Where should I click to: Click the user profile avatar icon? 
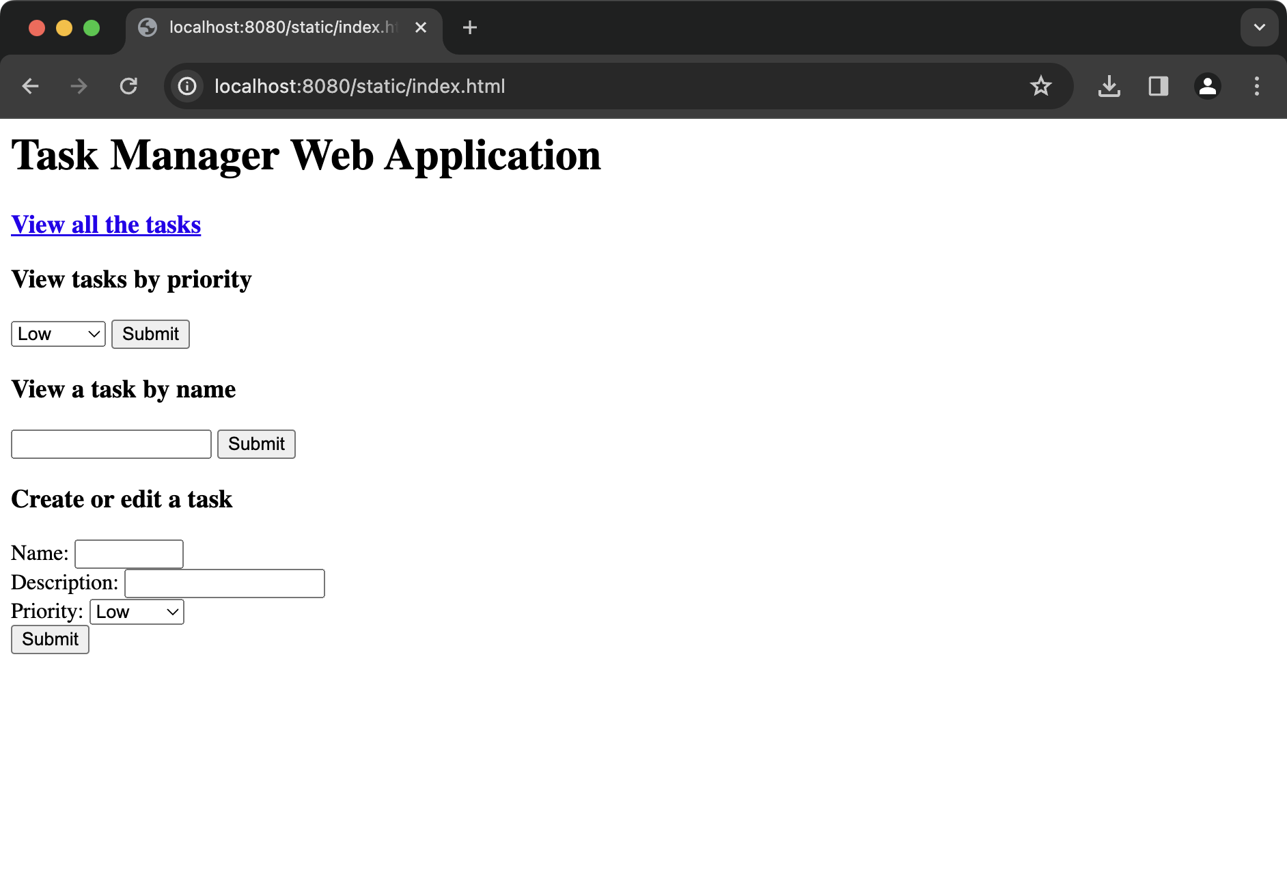(x=1208, y=86)
